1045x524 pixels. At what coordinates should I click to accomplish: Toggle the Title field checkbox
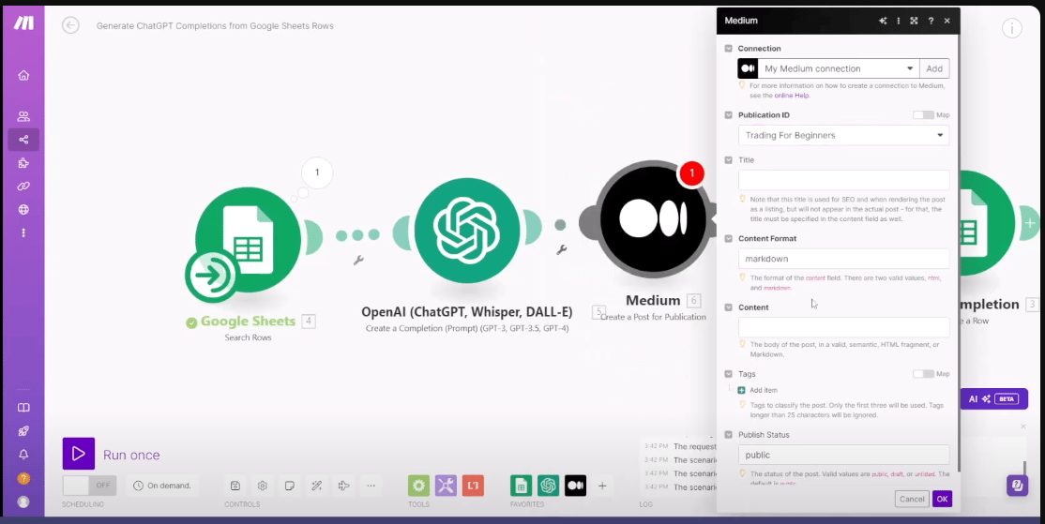coord(729,160)
